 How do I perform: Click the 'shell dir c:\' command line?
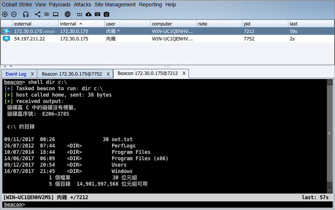click(47, 82)
